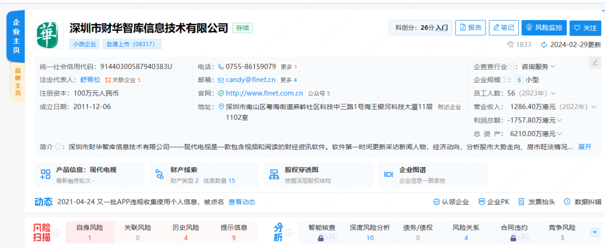
Task: Open 附近企业 nearby companies
Action: click(449, 107)
